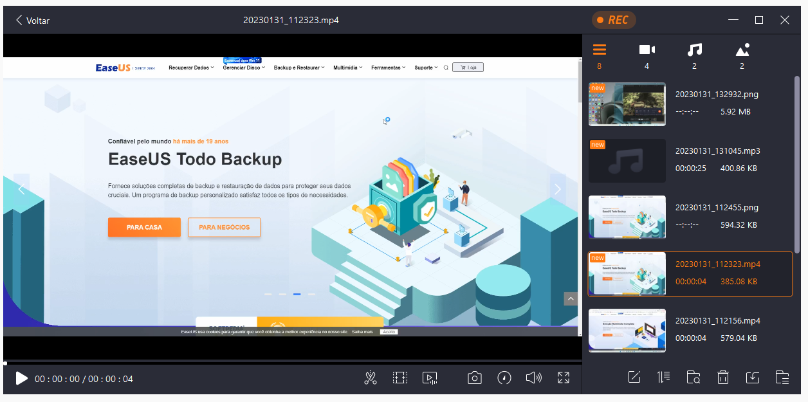Click the file name 20230131_132932.png
This screenshot has width=808, height=402.
[717, 95]
